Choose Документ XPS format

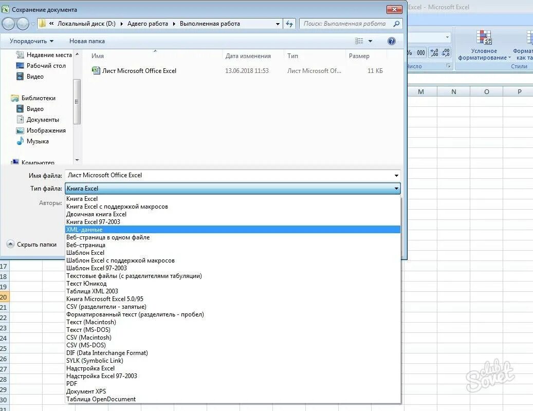233,391
